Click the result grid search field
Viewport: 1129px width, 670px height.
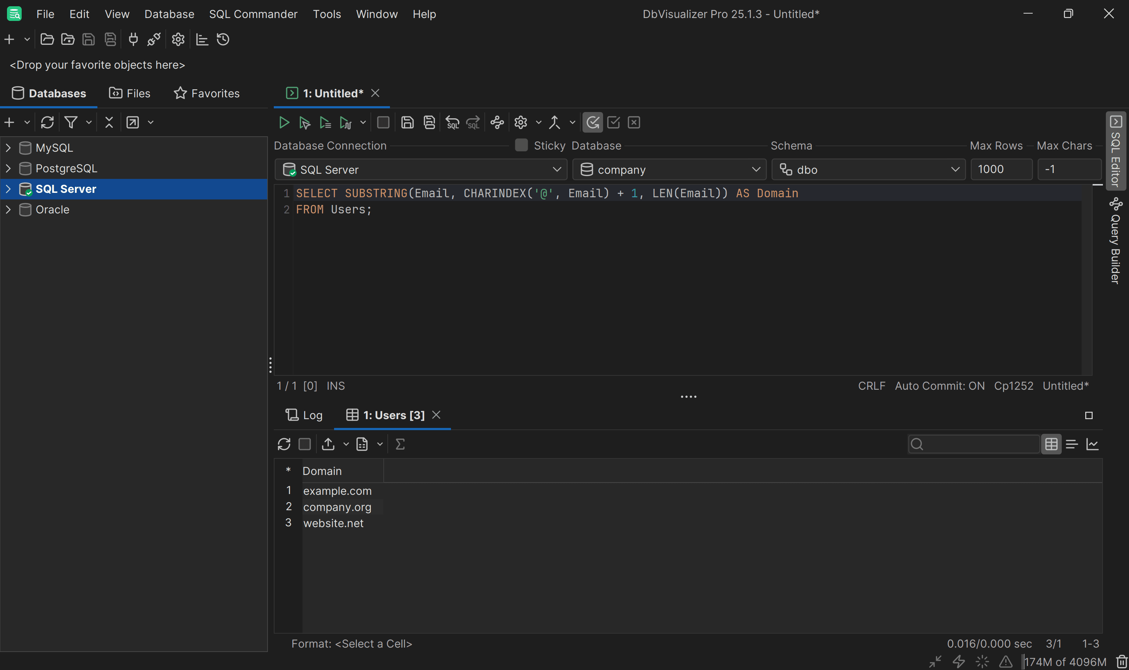tap(974, 444)
